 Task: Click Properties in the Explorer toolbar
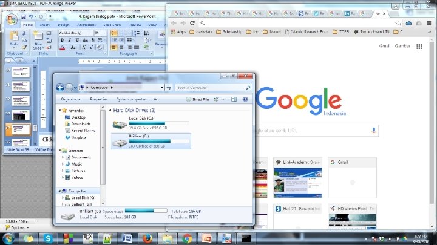(98, 99)
